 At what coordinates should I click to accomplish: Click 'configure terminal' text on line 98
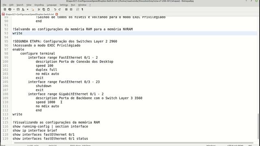coord(38,54)
